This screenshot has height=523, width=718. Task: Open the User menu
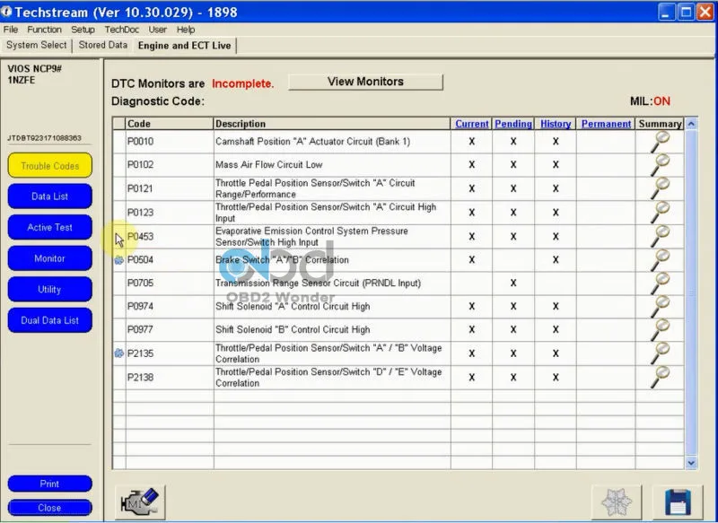(x=158, y=30)
